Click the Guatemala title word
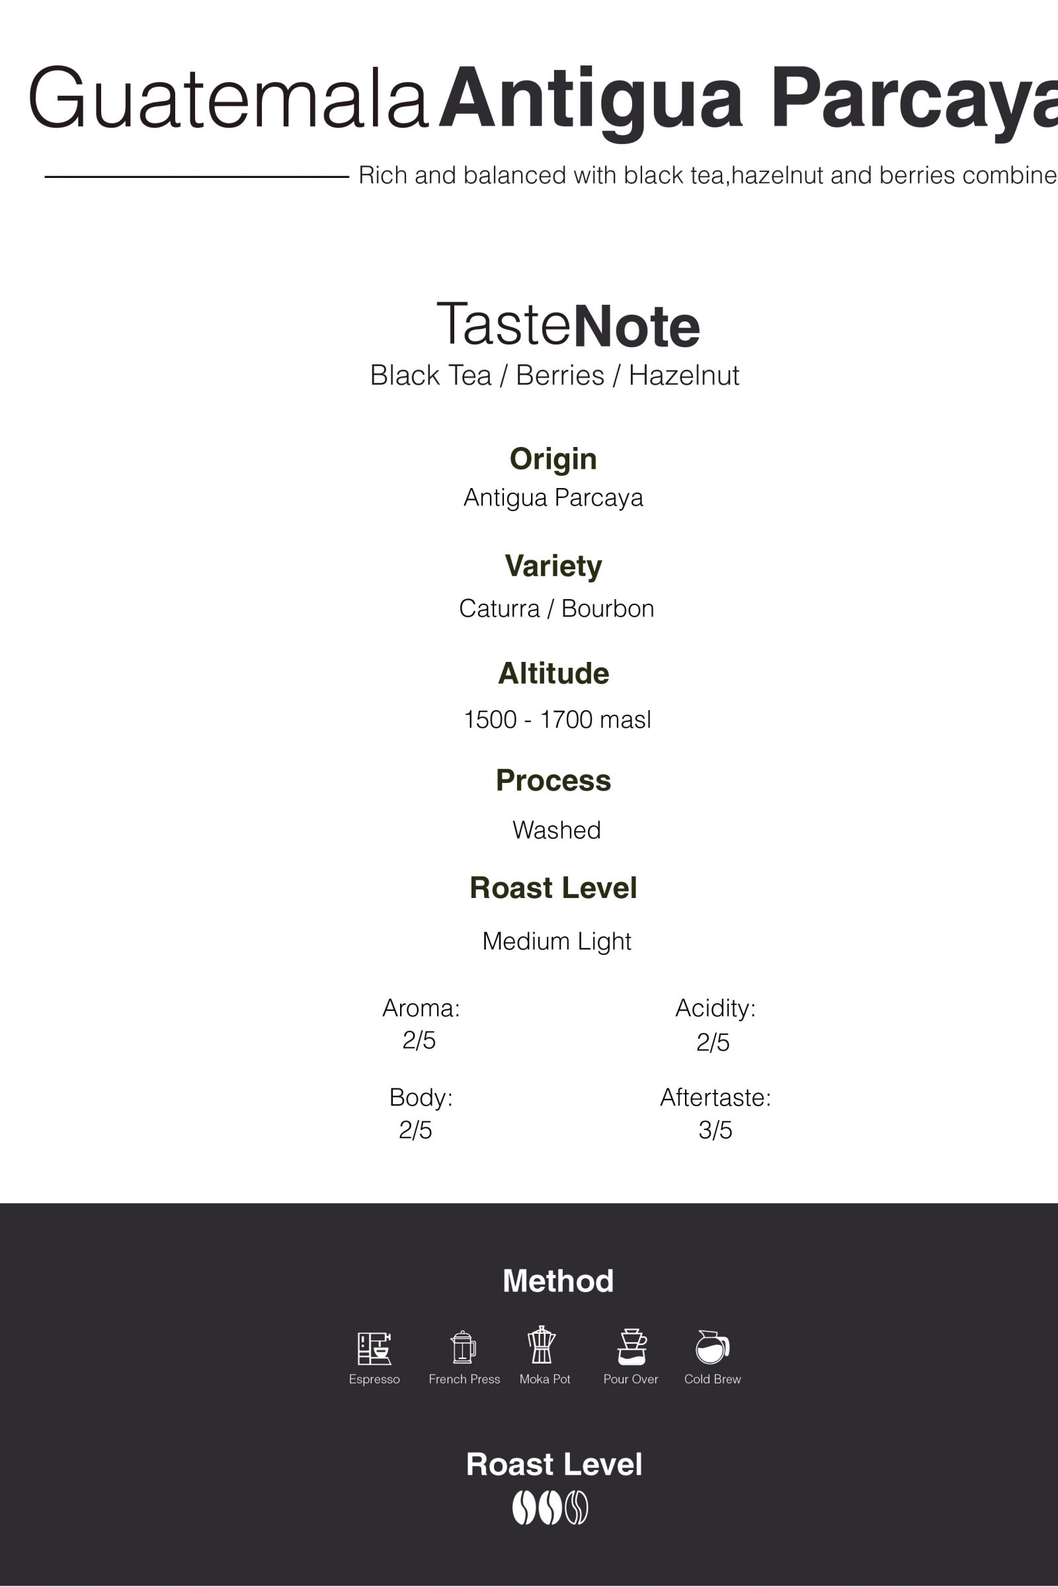The width and height of the screenshot is (1058, 1587). tap(229, 99)
